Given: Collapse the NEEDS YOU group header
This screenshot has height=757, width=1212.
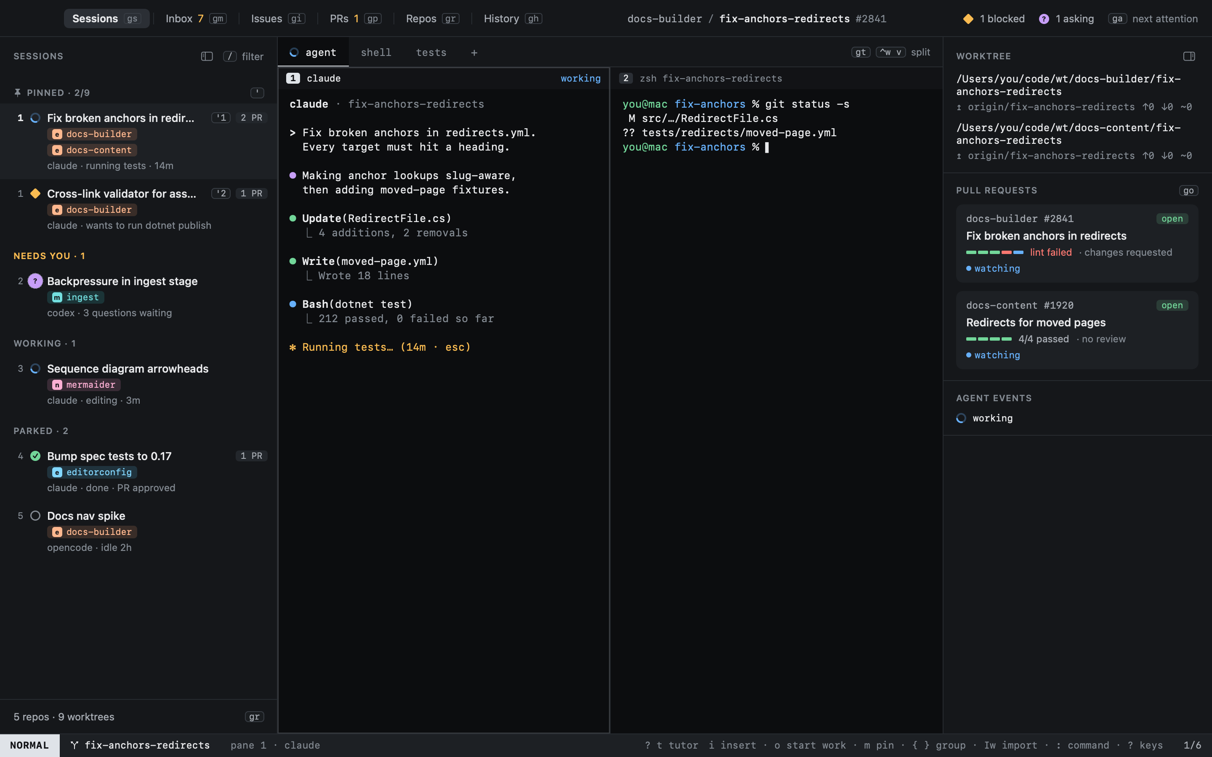Looking at the screenshot, I should click(49, 256).
